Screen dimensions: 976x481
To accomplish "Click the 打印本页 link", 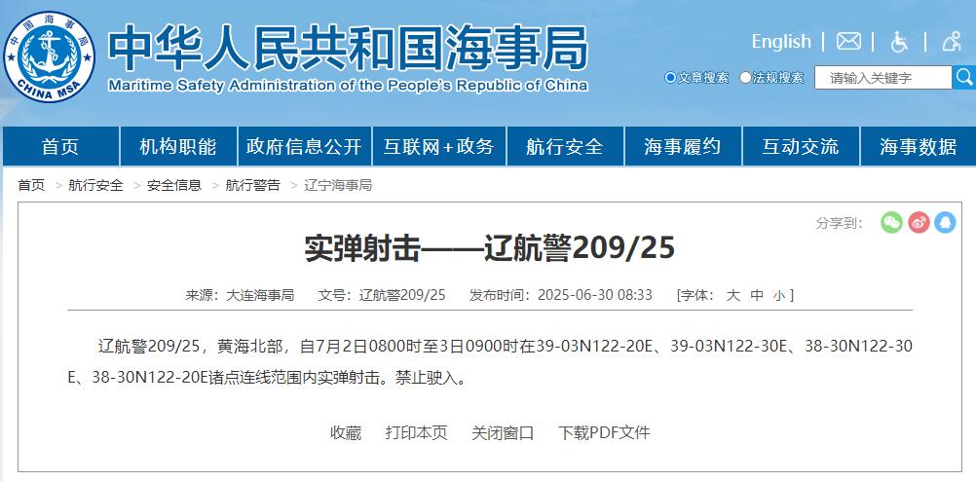I will [x=416, y=432].
